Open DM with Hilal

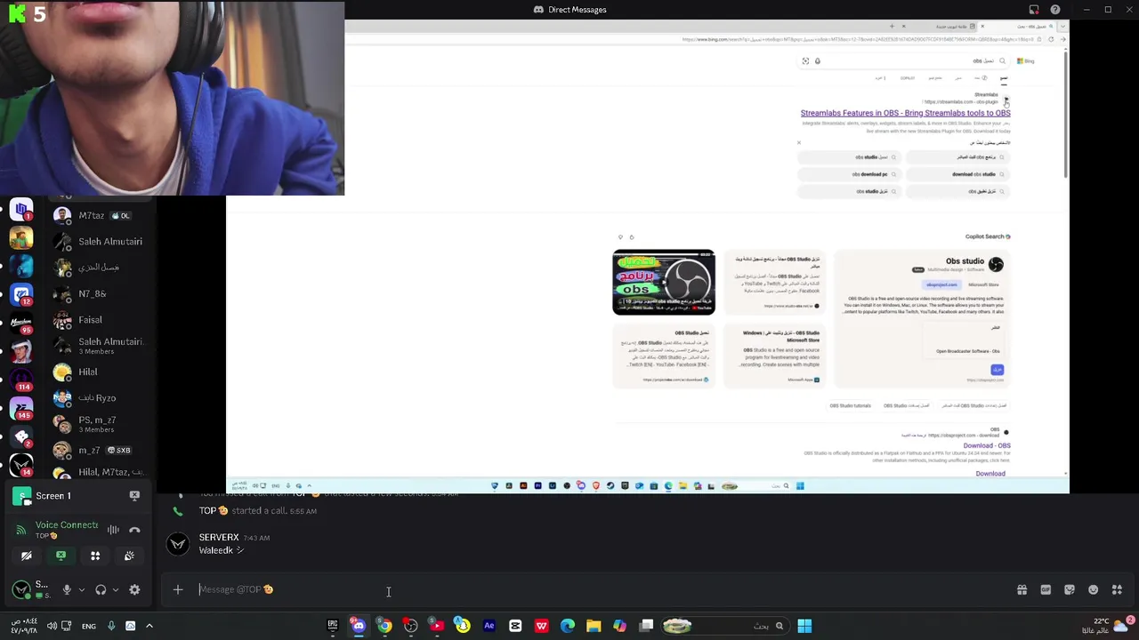101,372
